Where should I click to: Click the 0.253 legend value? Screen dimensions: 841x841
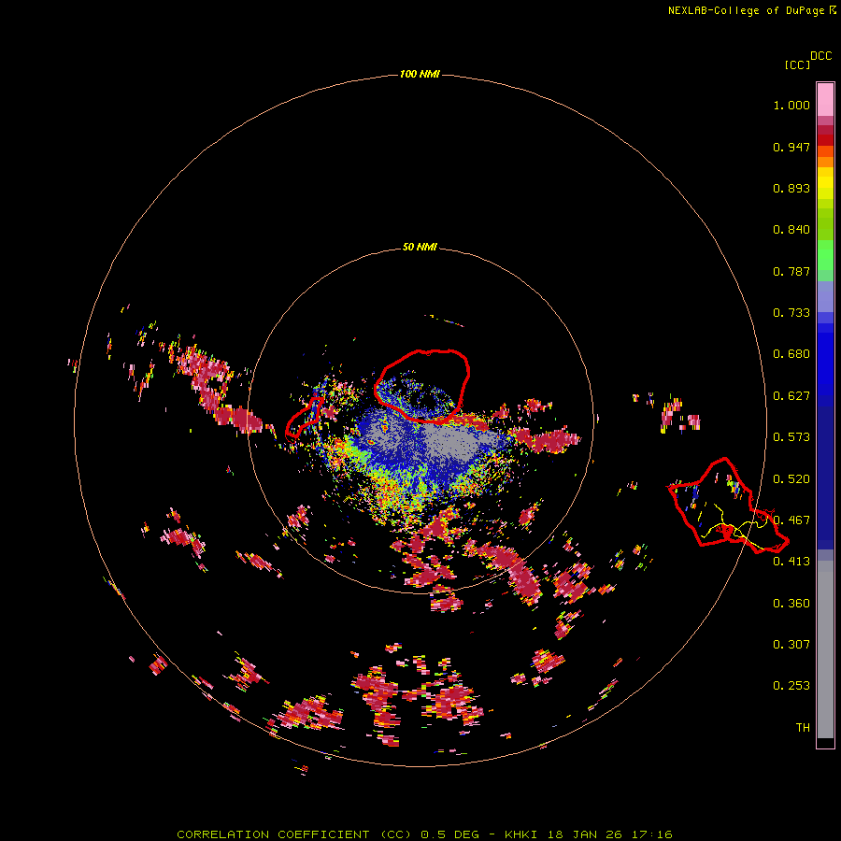pyautogui.click(x=791, y=686)
